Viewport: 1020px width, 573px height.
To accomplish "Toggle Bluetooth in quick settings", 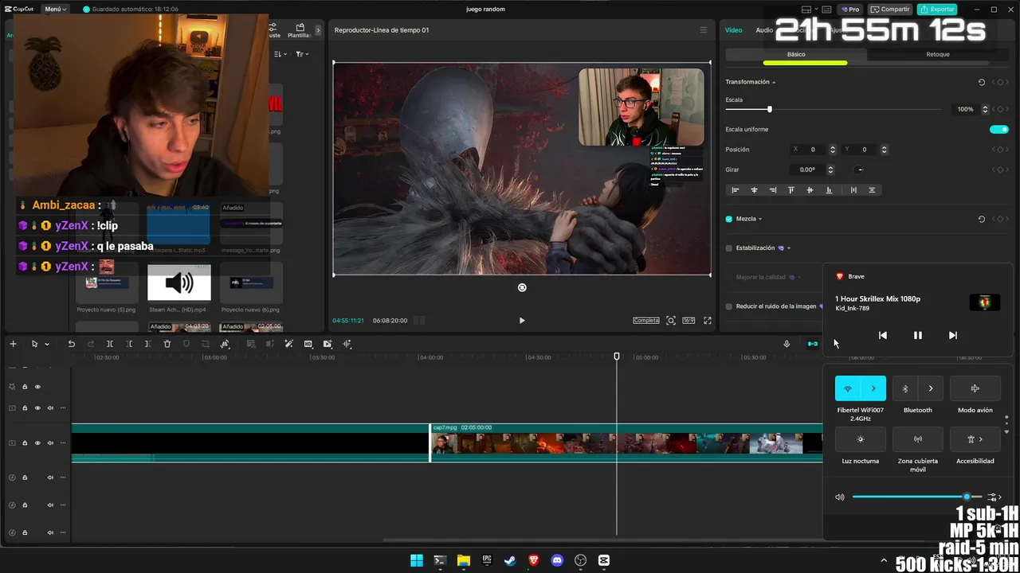I will click(905, 388).
